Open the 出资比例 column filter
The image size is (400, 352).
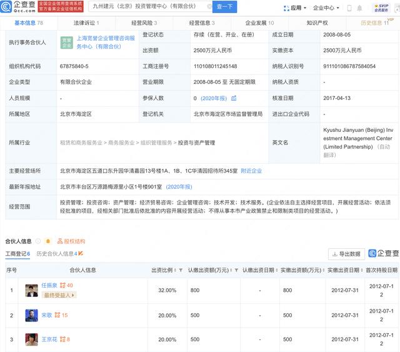pos(181,270)
